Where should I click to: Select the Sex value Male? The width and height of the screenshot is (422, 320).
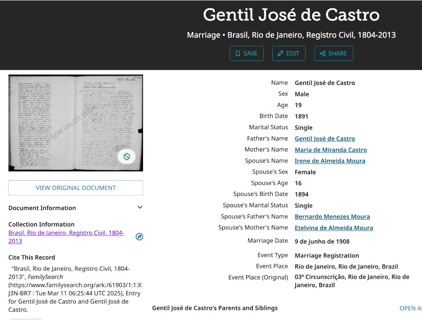(x=302, y=94)
